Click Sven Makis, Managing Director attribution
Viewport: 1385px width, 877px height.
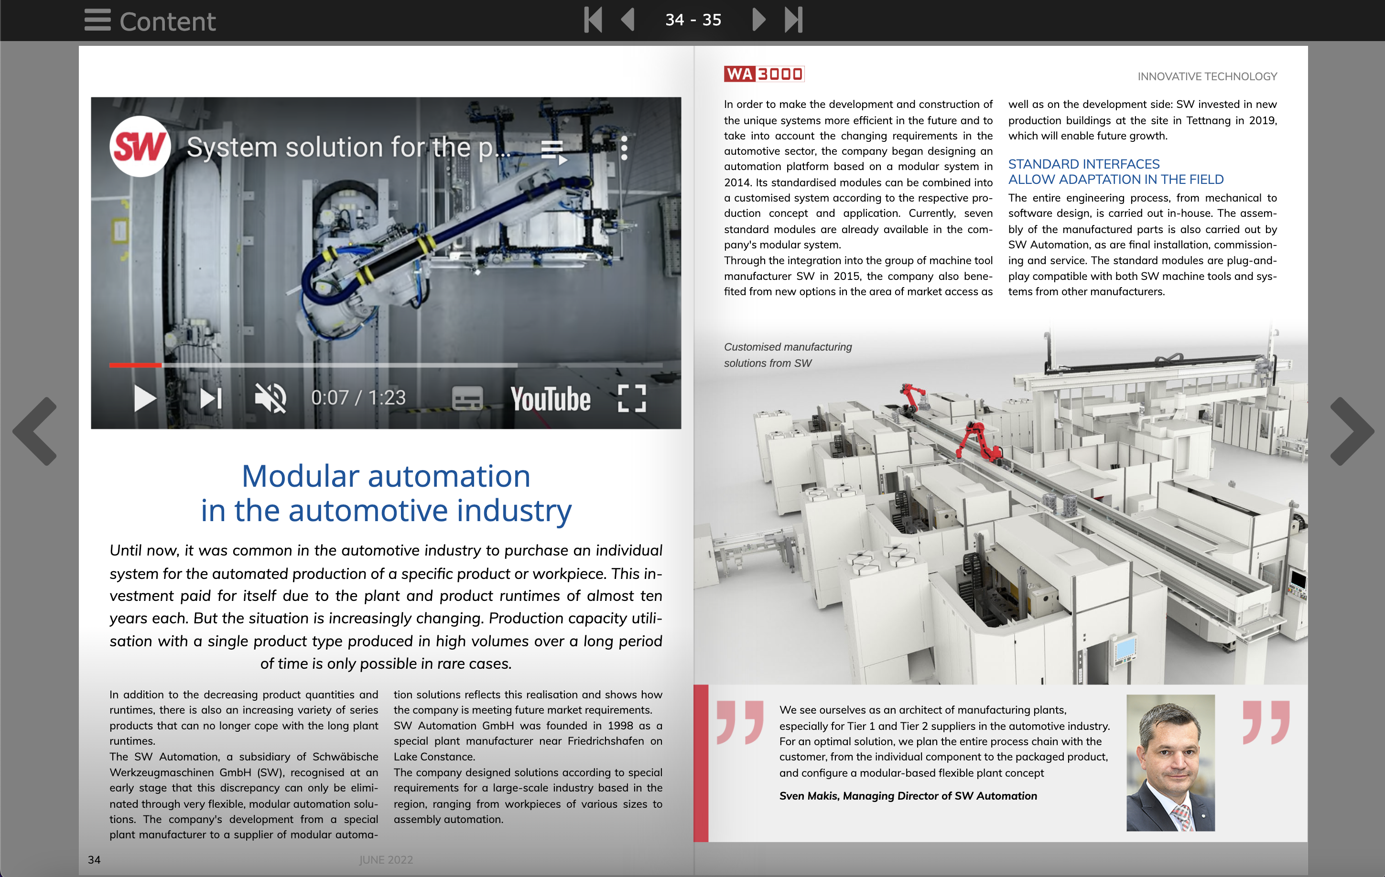point(908,796)
